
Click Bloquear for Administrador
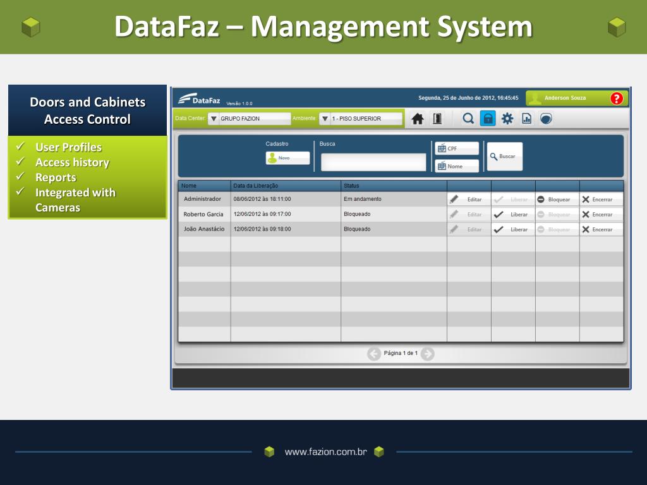(557, 200)
